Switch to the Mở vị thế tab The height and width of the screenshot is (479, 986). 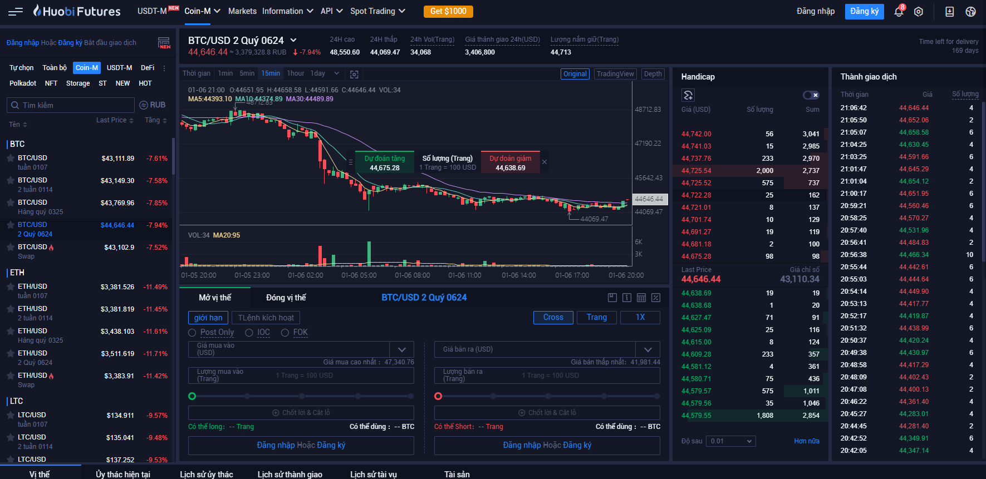[215, 298]
